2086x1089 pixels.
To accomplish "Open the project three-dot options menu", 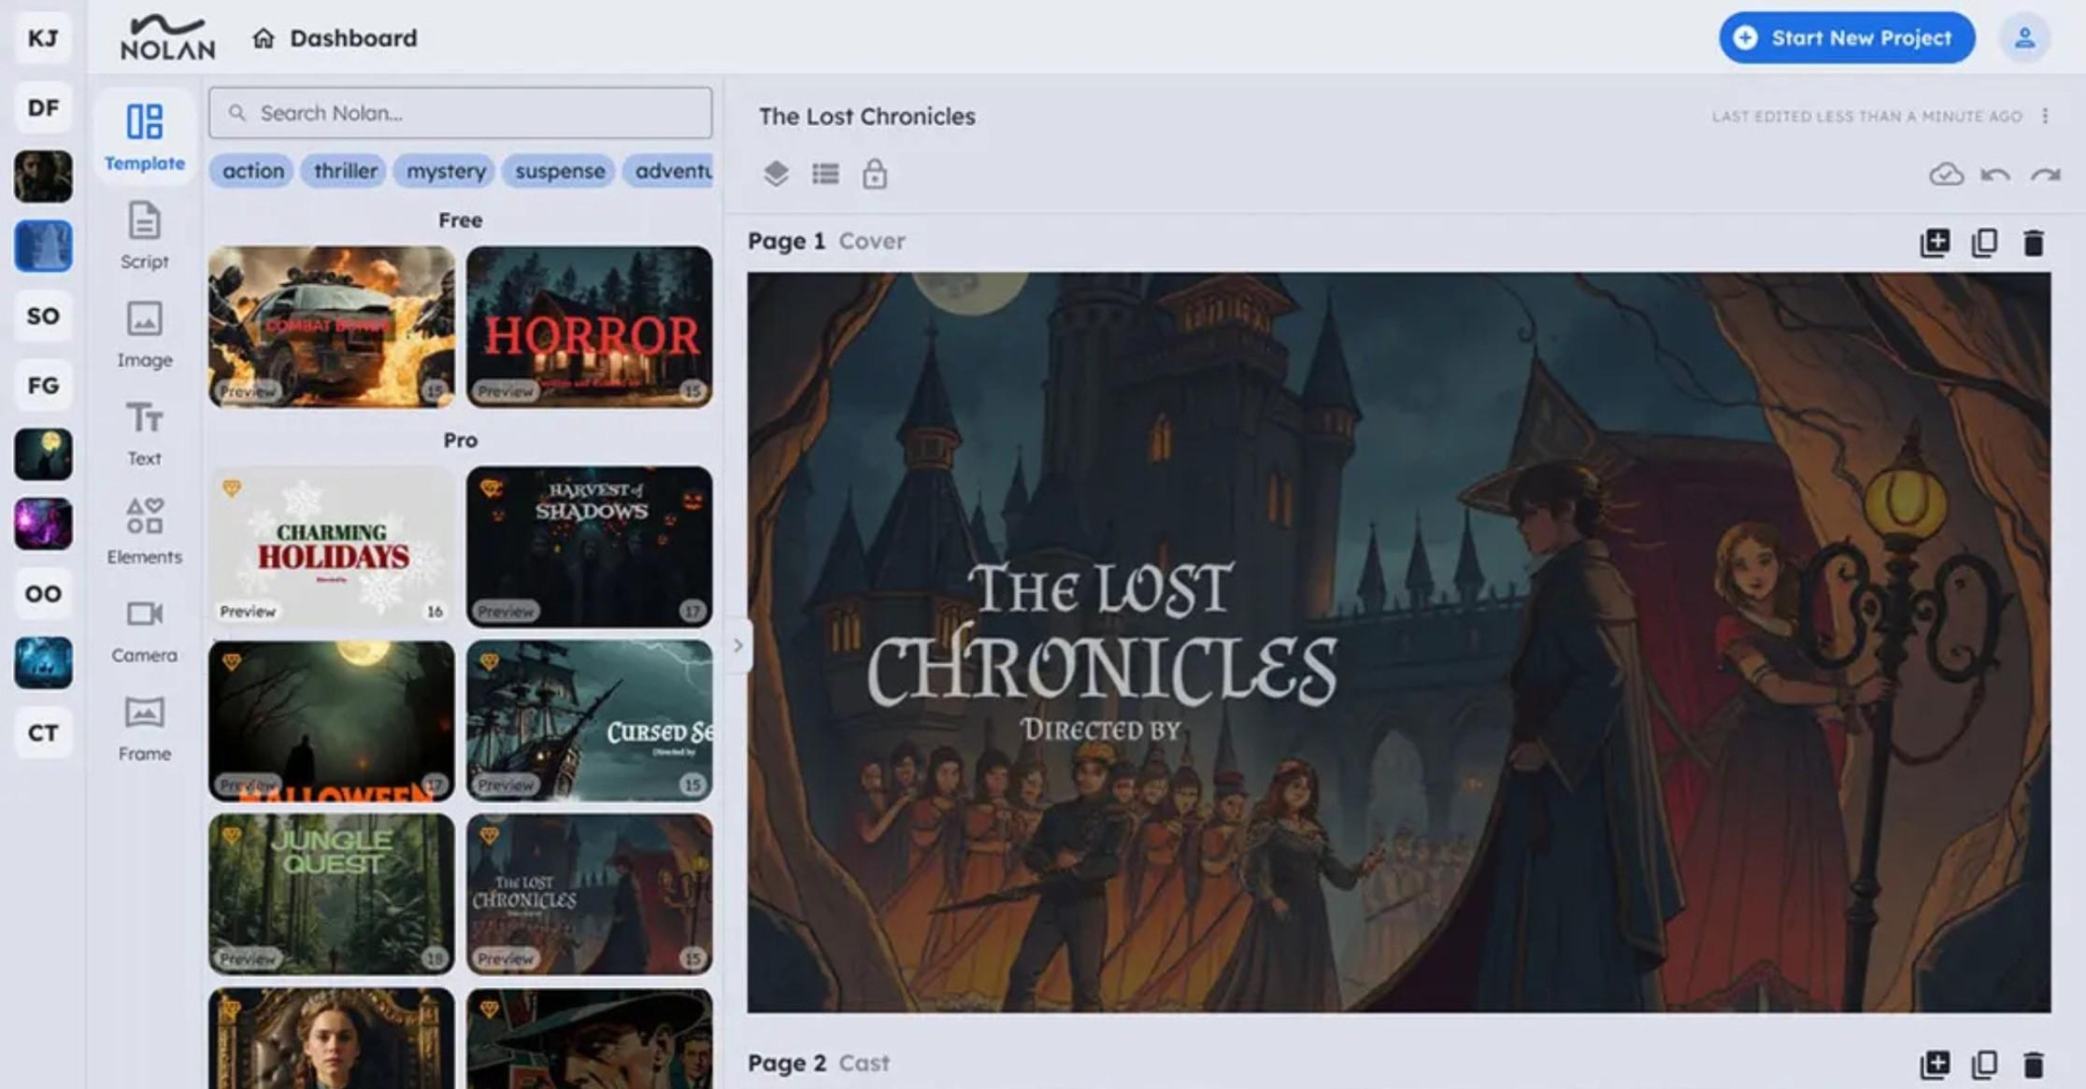I will pos(2046,116).
